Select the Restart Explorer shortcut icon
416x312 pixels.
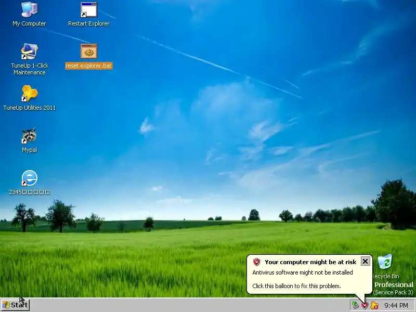point(88,10)
